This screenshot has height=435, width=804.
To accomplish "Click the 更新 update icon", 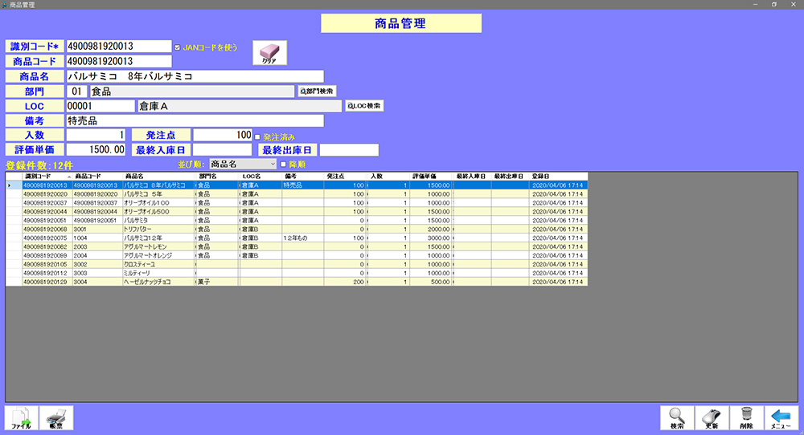I will [x=712, y=417].
